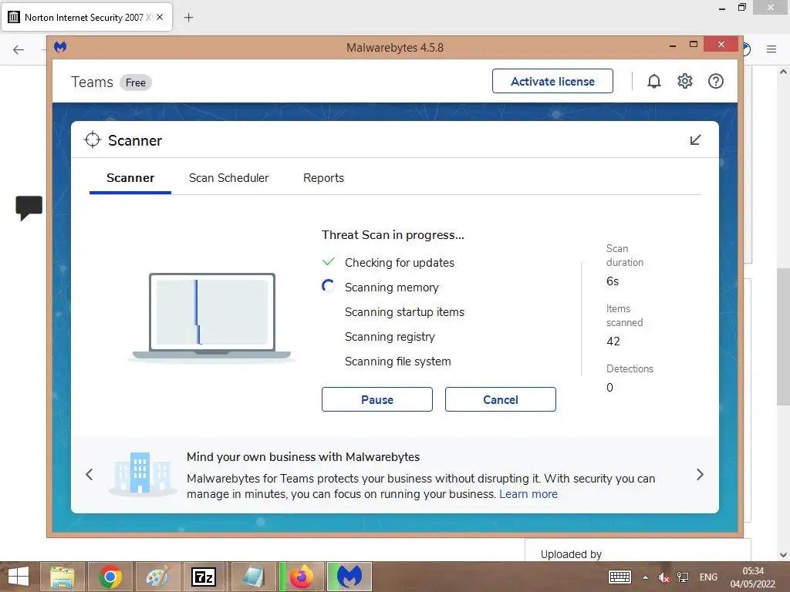Open the Windows Start button
This screenshot has height=592, width=790.
click(x=19, y=577)
